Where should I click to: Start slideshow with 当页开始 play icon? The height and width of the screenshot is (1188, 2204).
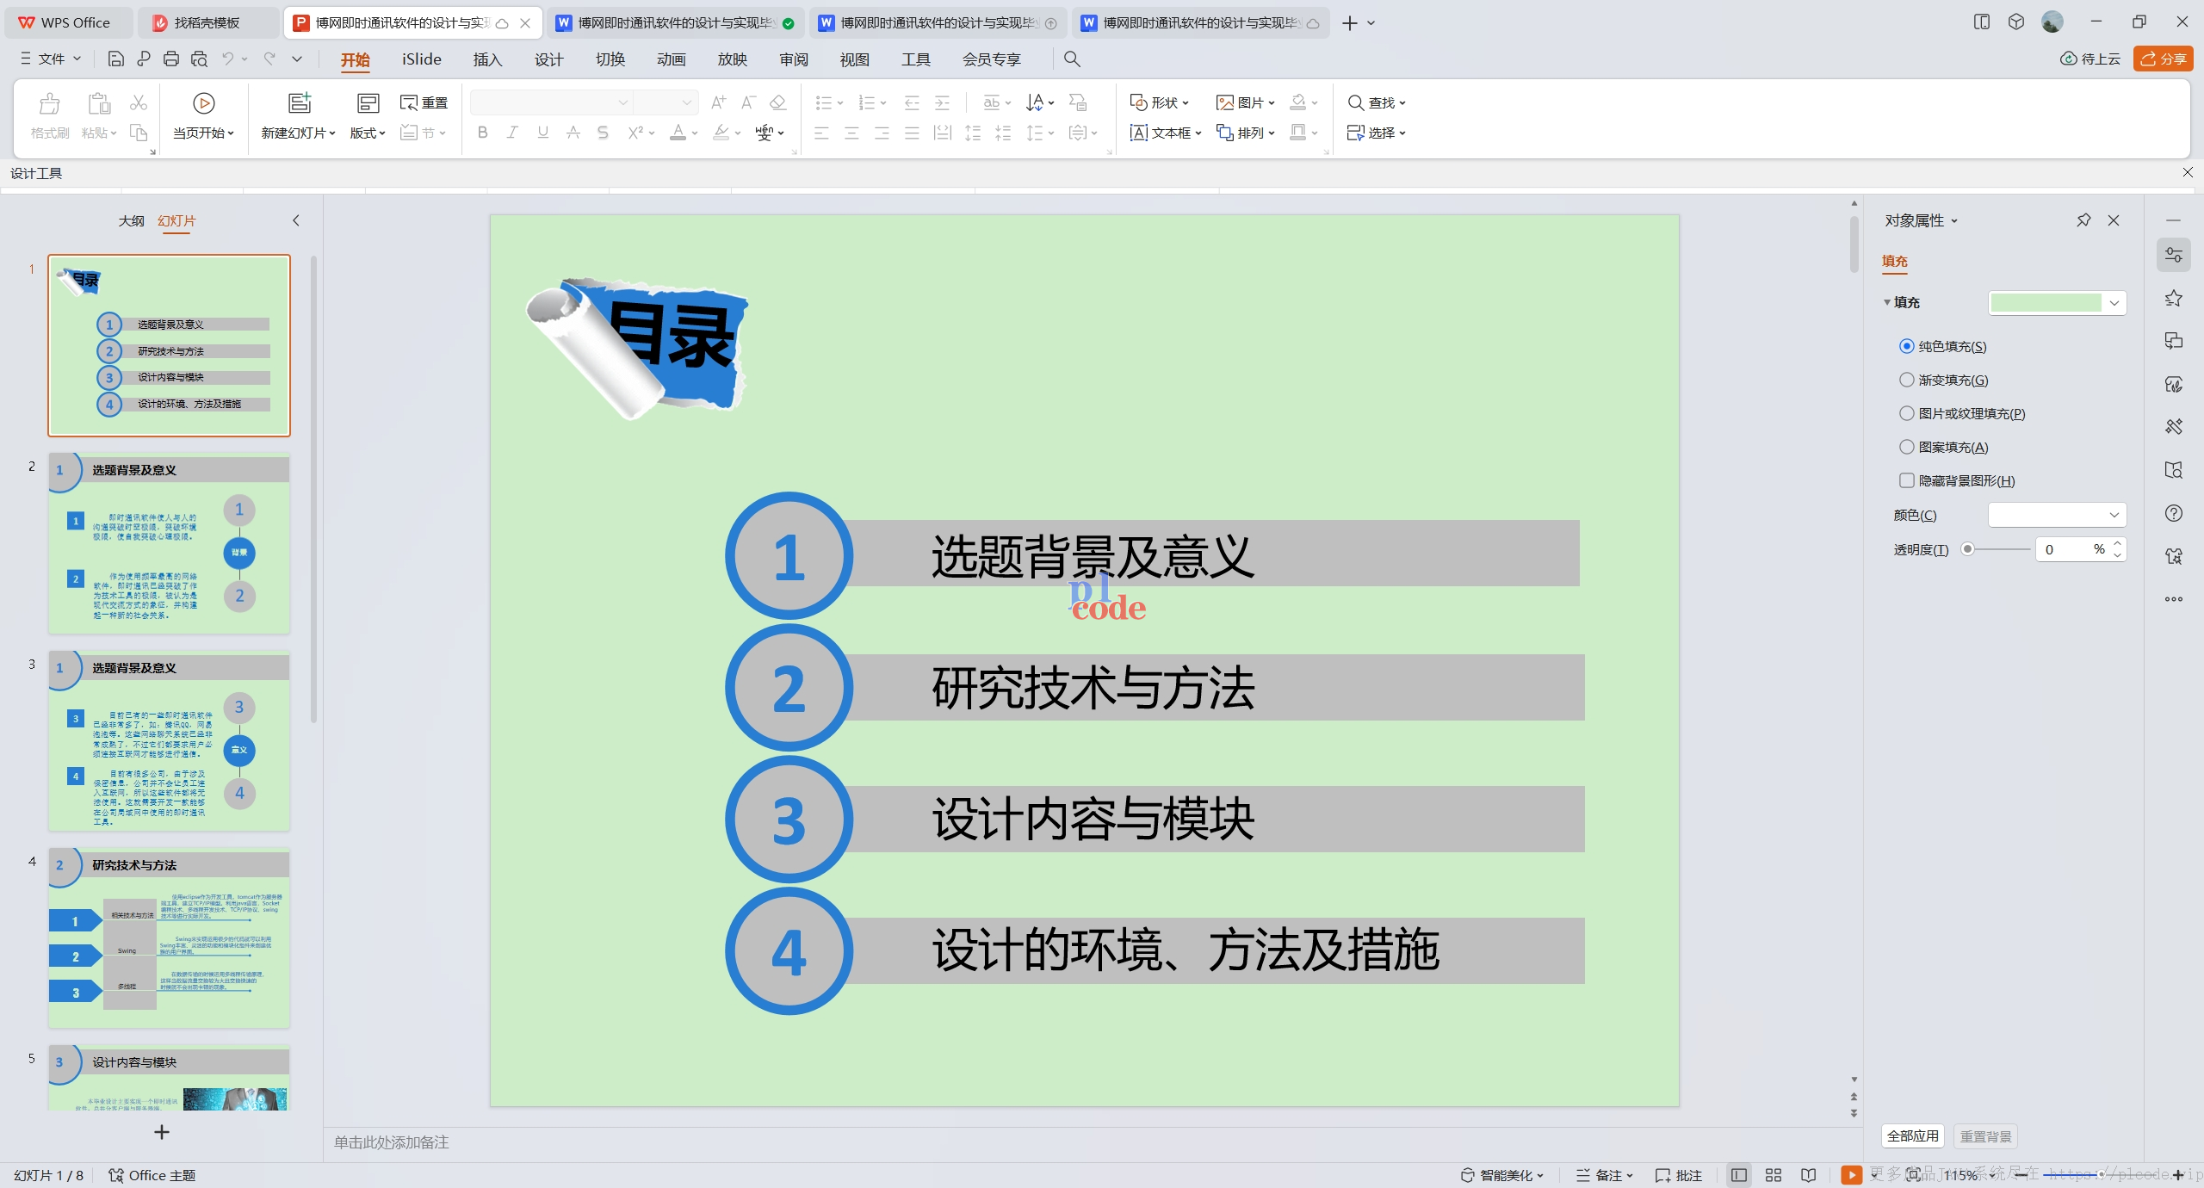coord(204,103)
